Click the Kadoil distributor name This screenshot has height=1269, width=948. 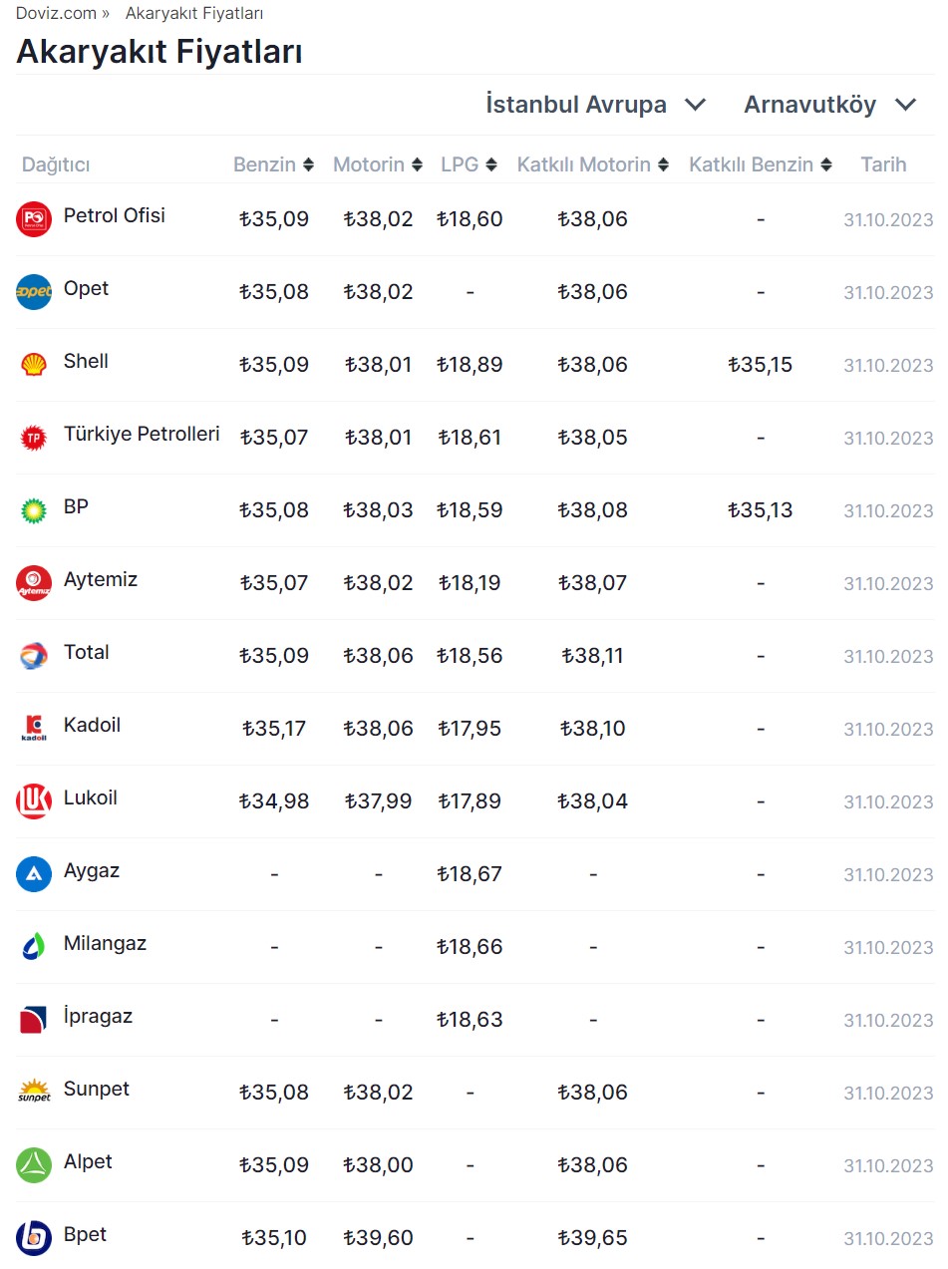pyautogui.click(x=92, y=726)
